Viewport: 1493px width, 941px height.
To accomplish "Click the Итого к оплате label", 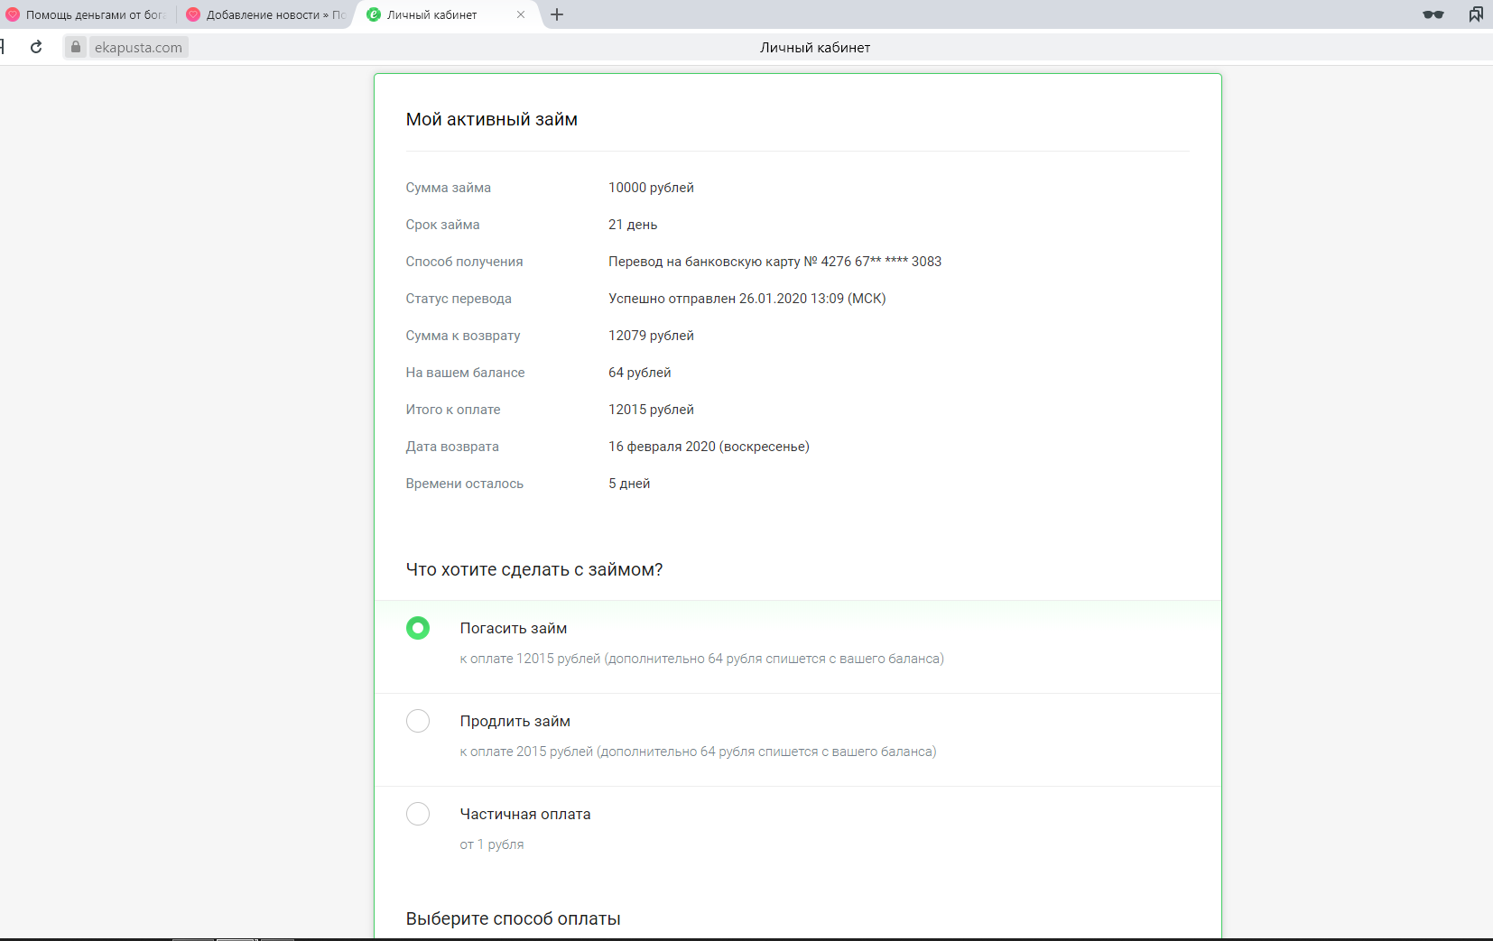I will [x=453, y=410].
